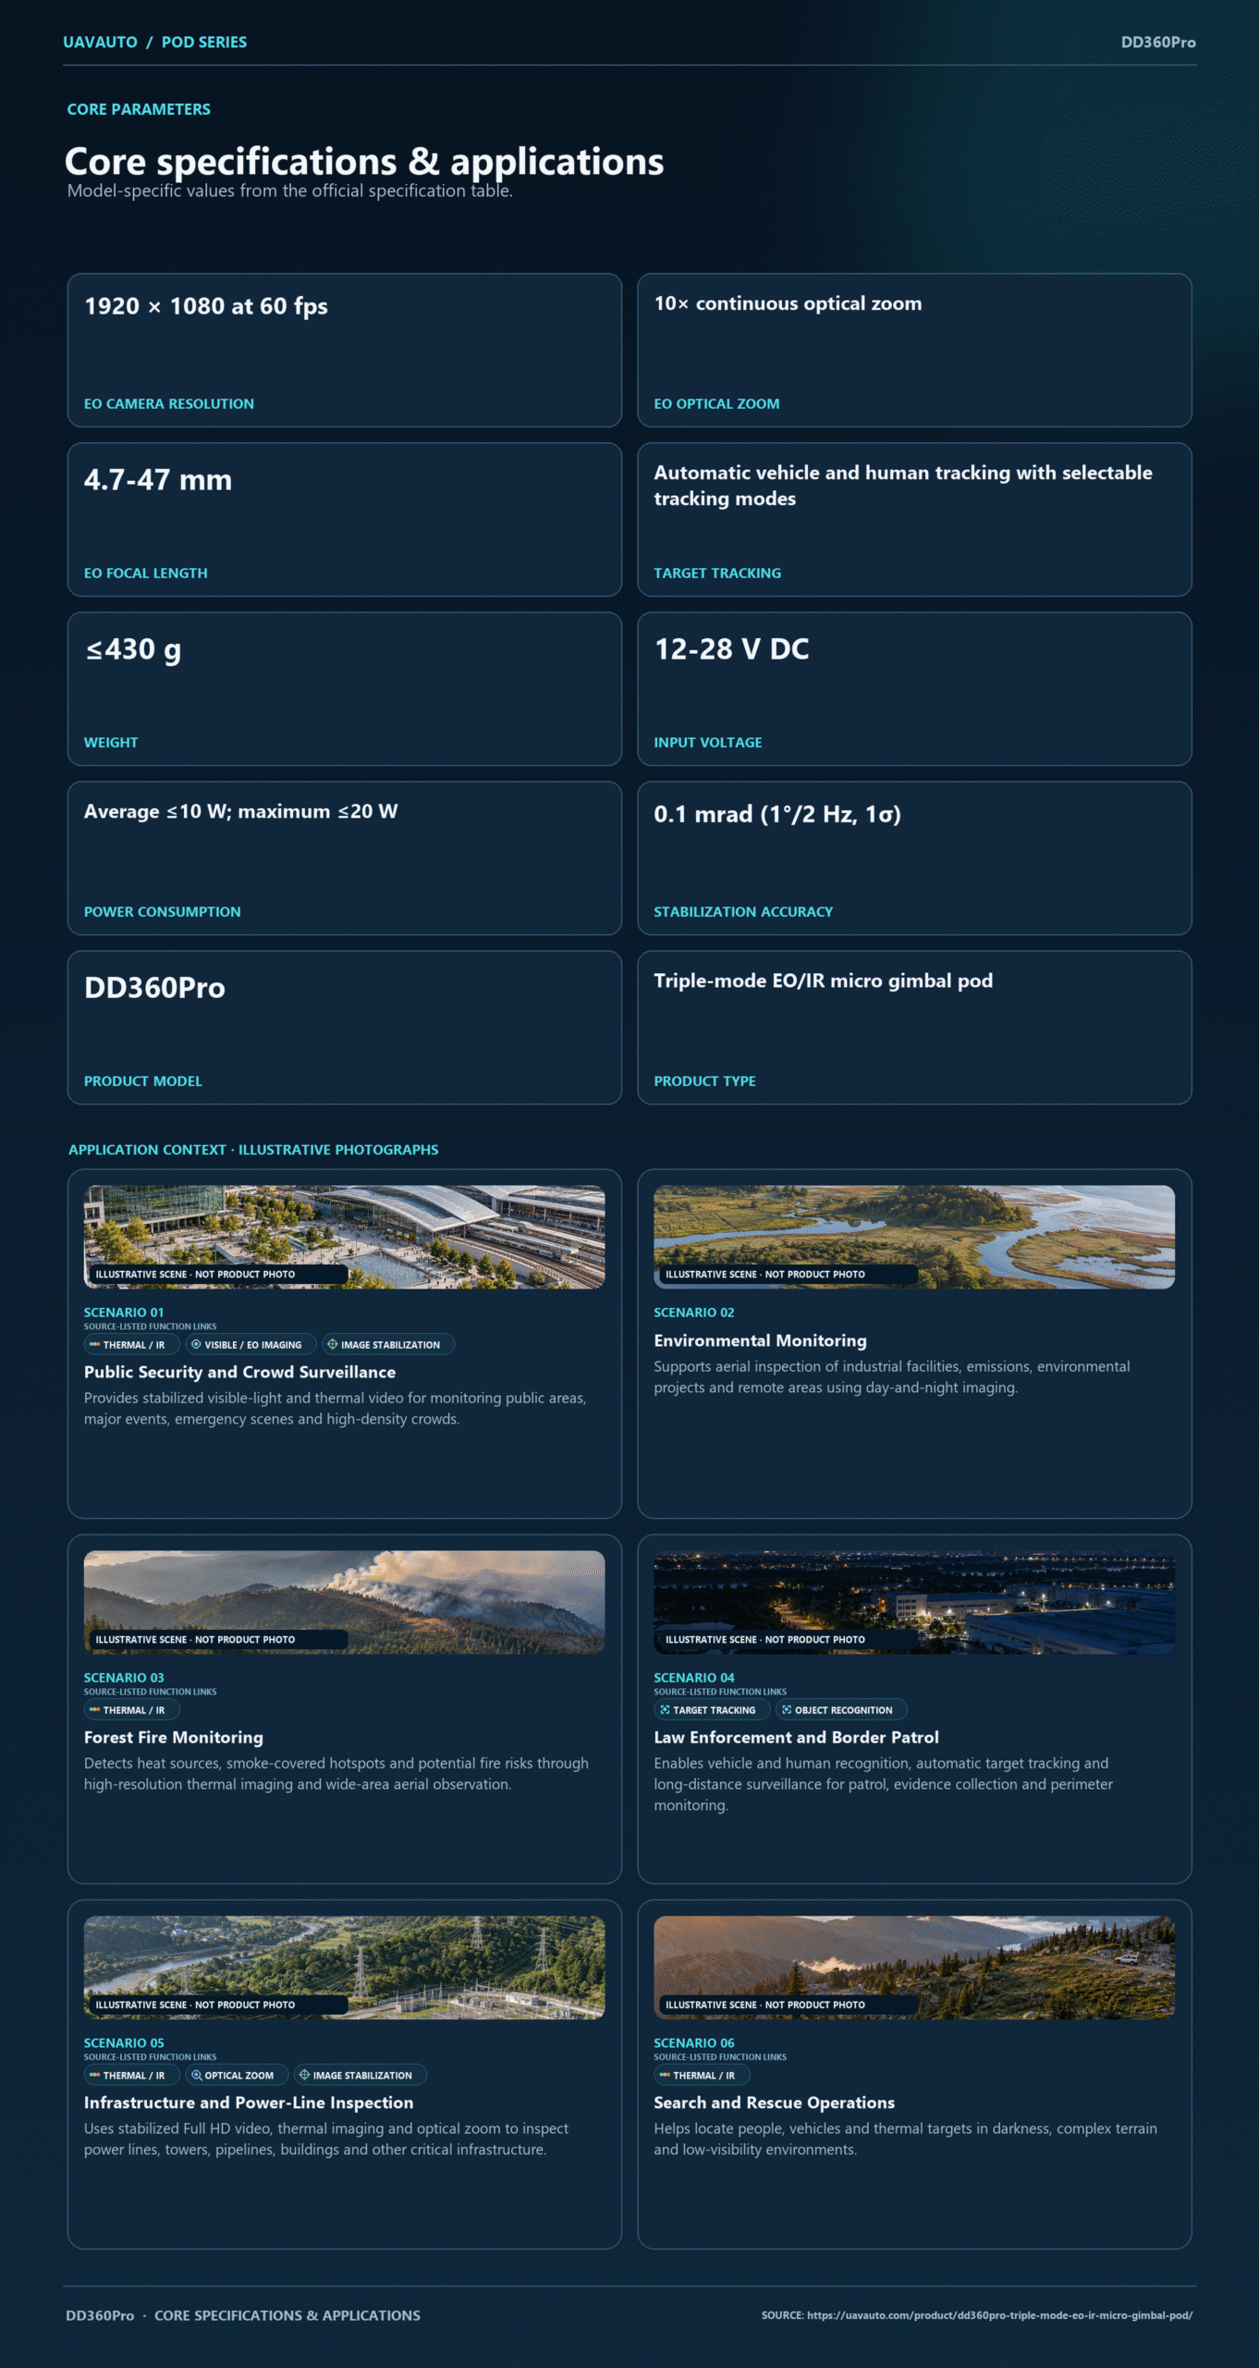1259x2368 pixels.
Task: Select the '1920 × 1080 at 60 fps' value
Action: tap(206, 306)
